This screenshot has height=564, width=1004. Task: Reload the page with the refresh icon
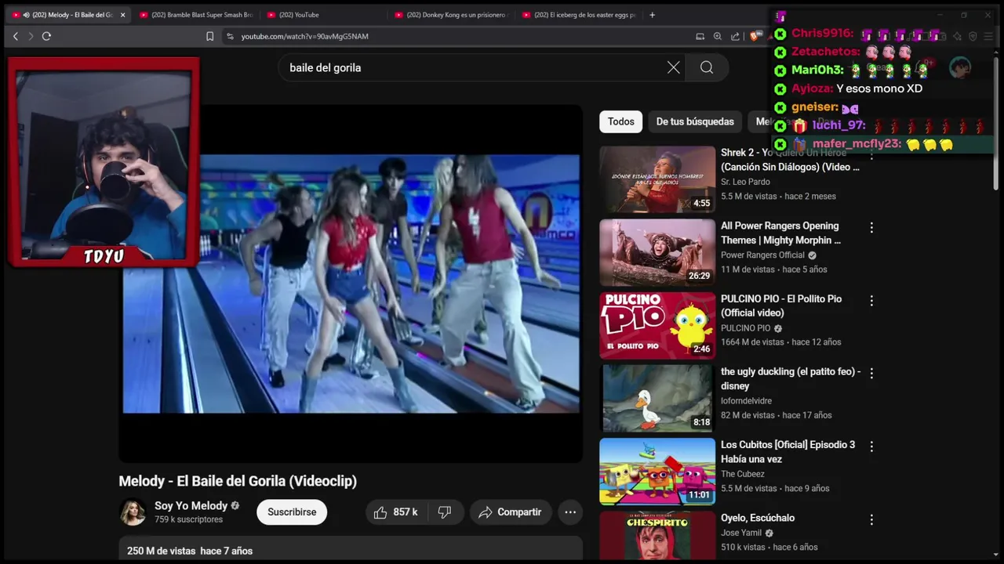(x=46, y=36)
